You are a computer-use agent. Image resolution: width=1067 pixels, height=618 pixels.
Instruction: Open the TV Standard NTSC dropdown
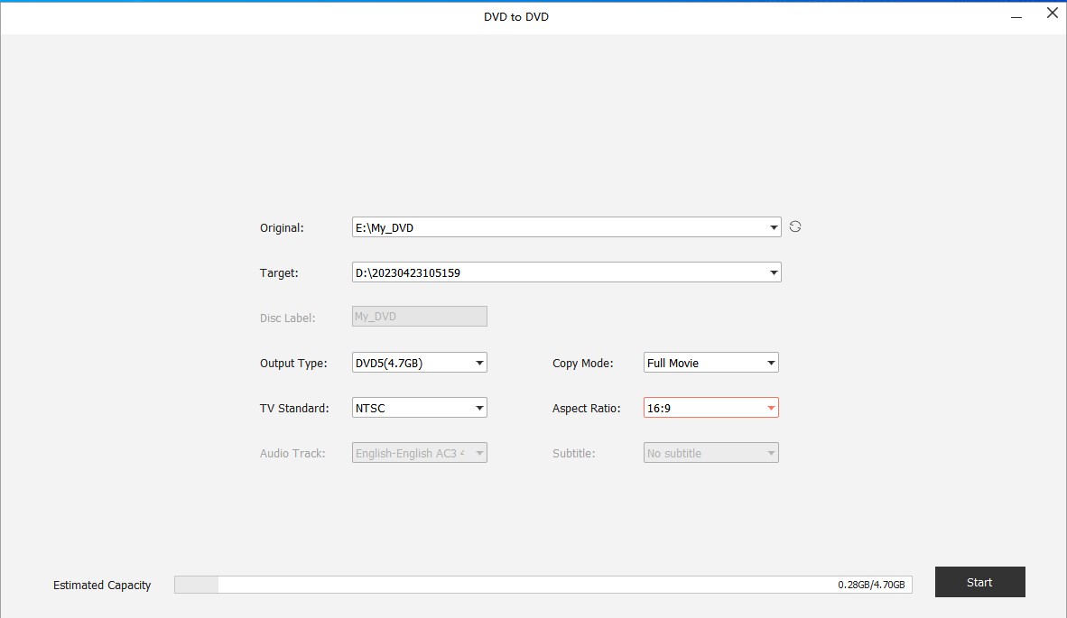[420, 408]
